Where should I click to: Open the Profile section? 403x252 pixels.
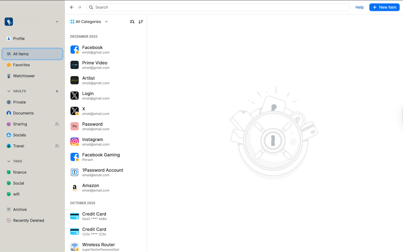point(32,39)
